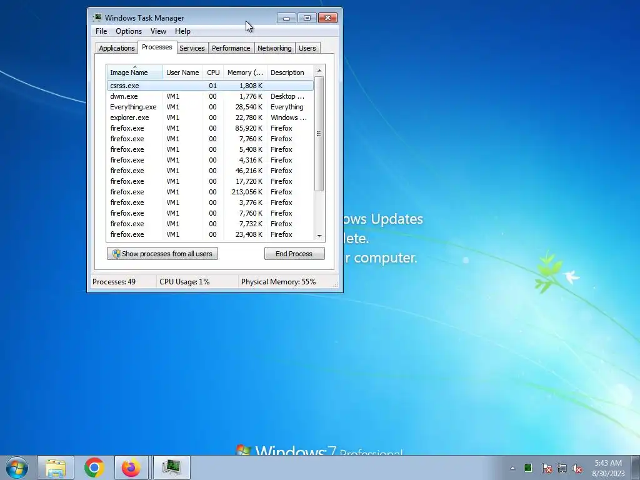Minimize the Task Manager window
Viewport: 640px width, 480px height.
[x=286, y=18]
